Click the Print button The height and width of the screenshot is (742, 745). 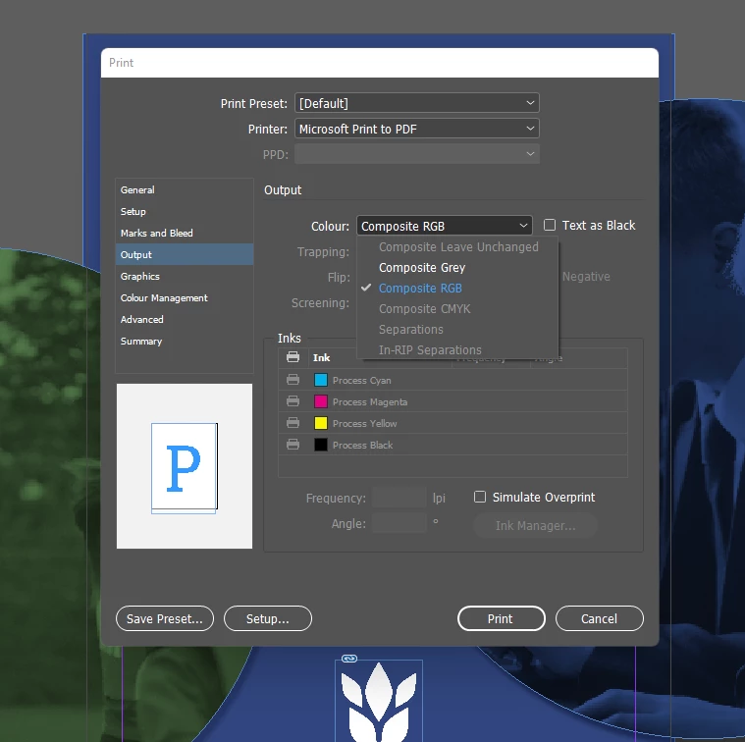(x=502, y=618)
